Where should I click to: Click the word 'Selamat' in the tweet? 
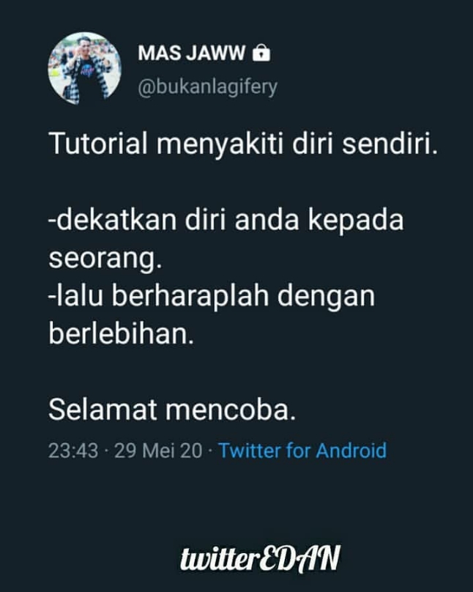pyautogui.click(x=103, y=410)
